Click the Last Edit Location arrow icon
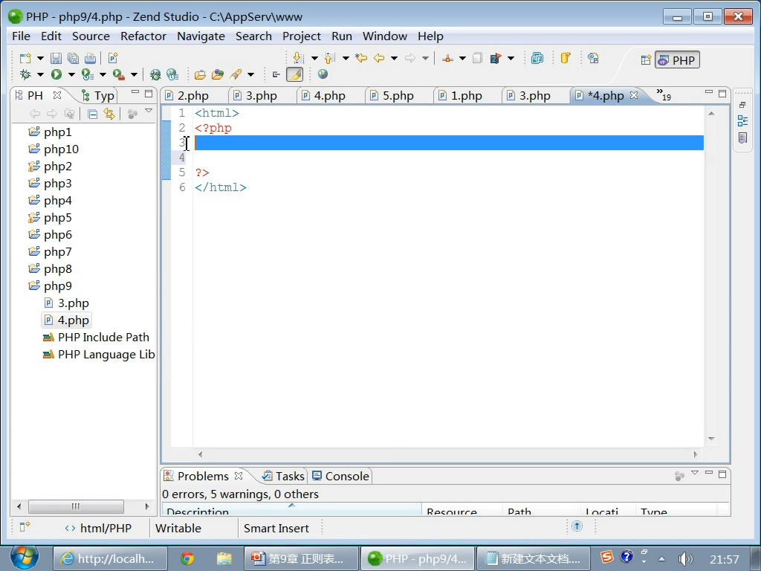The image size is (761, 571). pos(360,58)
